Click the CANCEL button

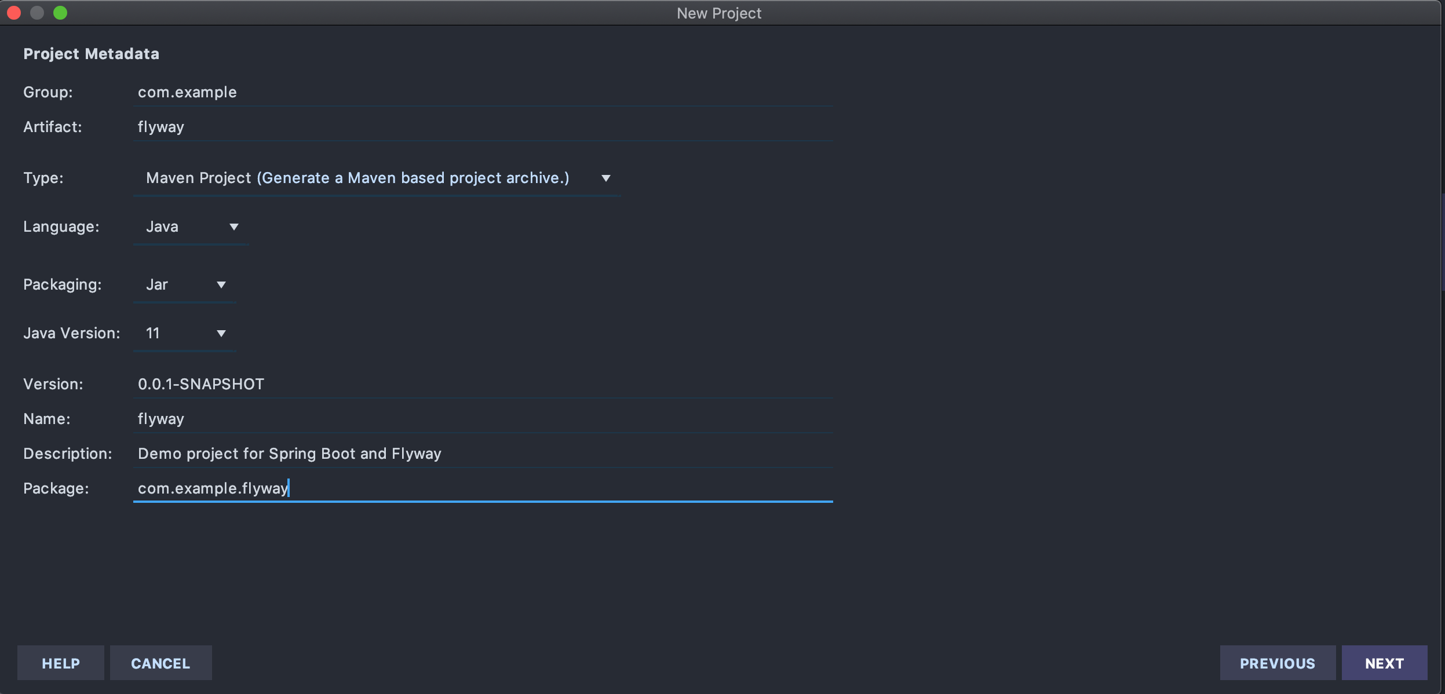[x=160, y=663]
